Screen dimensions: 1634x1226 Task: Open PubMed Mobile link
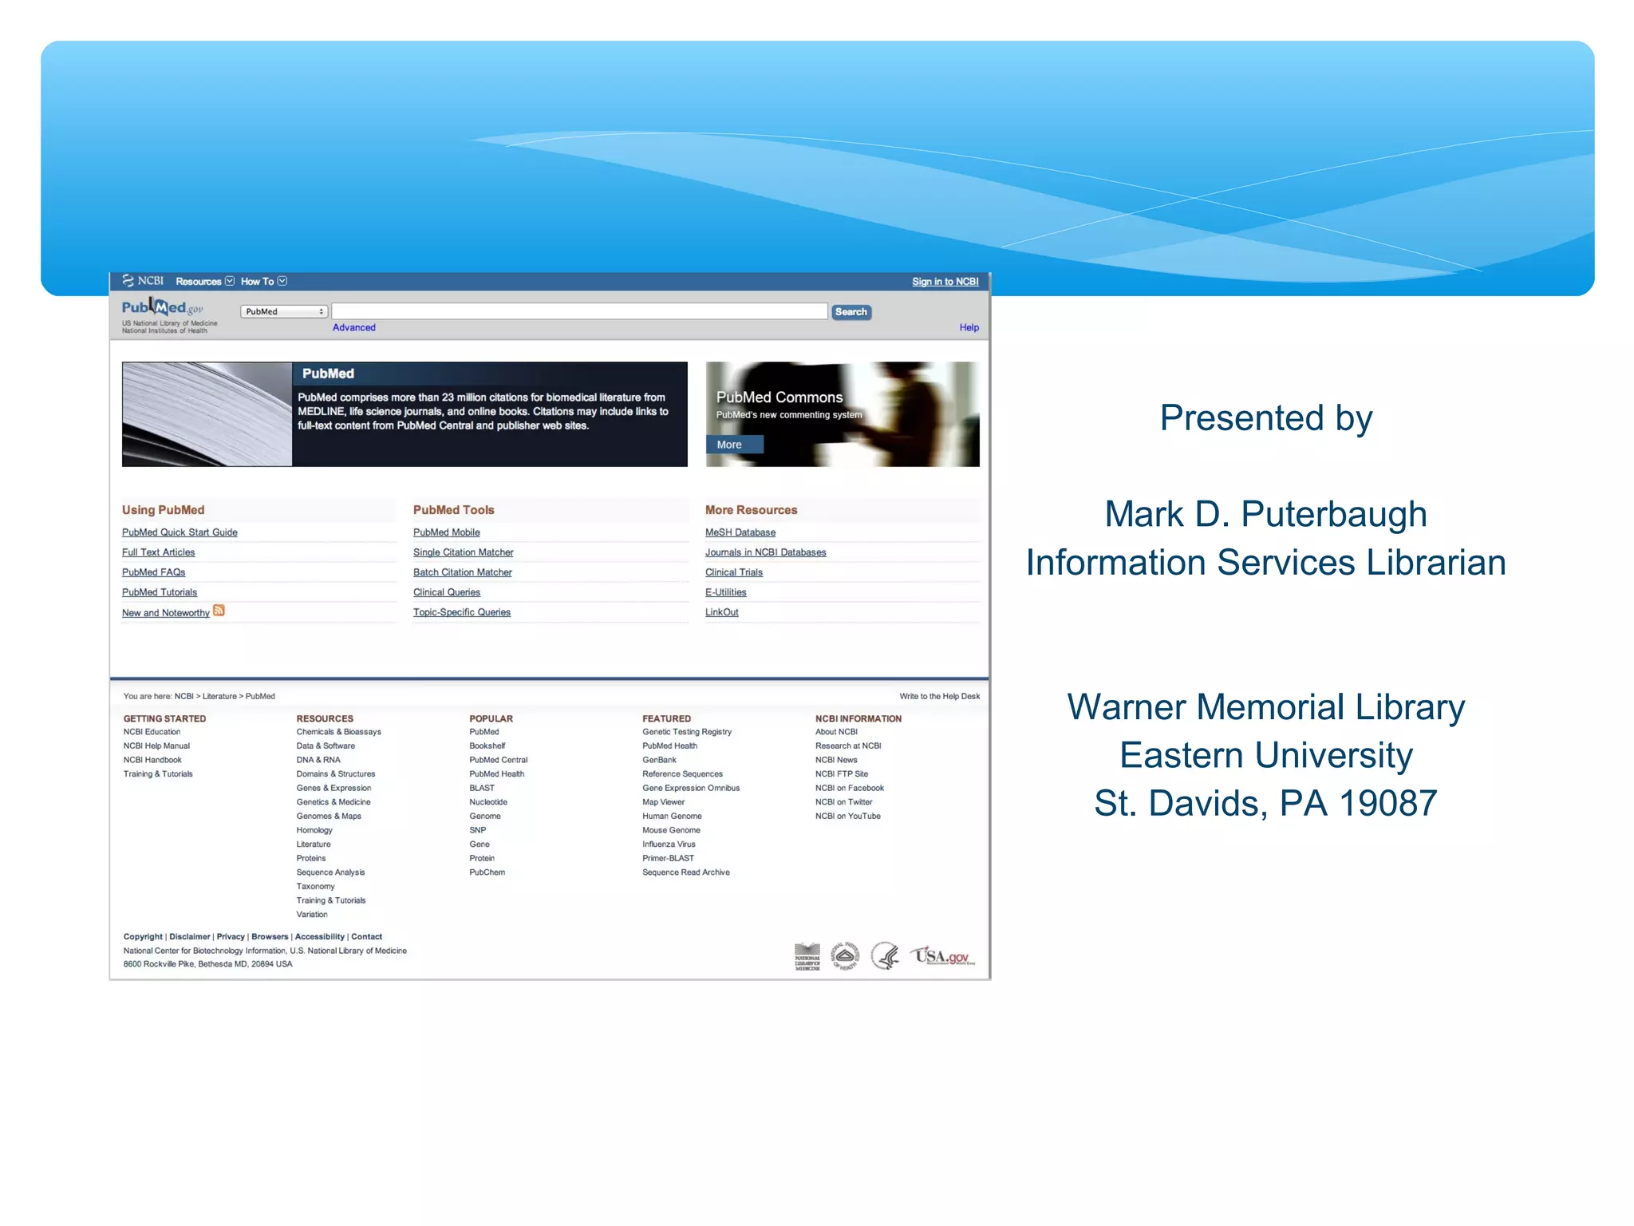point(447,532)
